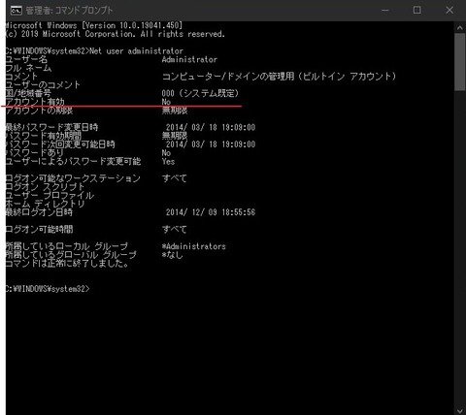
Task: Click the value 000 (システム既定)
Action: tap(200, 93)
